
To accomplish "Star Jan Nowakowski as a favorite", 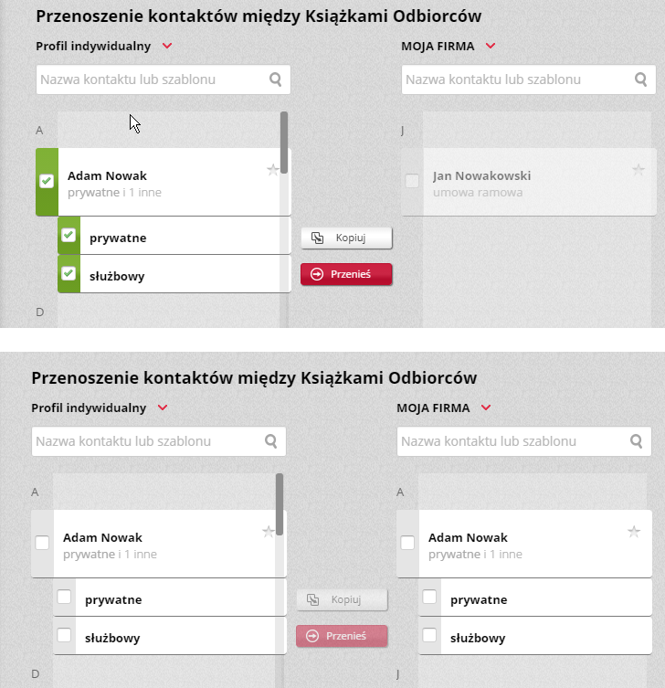I will 639,170.
